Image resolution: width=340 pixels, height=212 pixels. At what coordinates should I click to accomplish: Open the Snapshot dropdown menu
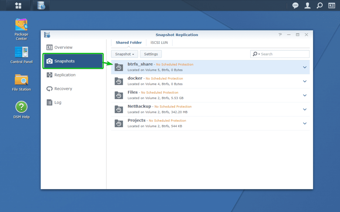124,54
